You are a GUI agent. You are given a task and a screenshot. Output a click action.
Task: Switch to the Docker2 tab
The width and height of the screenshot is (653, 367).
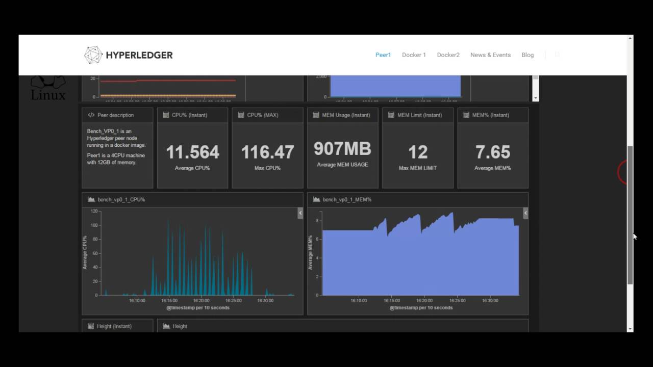tap(448, 55)
